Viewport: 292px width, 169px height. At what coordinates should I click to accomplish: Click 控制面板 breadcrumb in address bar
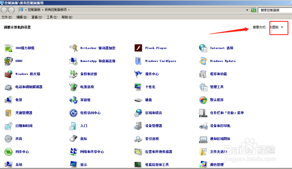(34, 10)
